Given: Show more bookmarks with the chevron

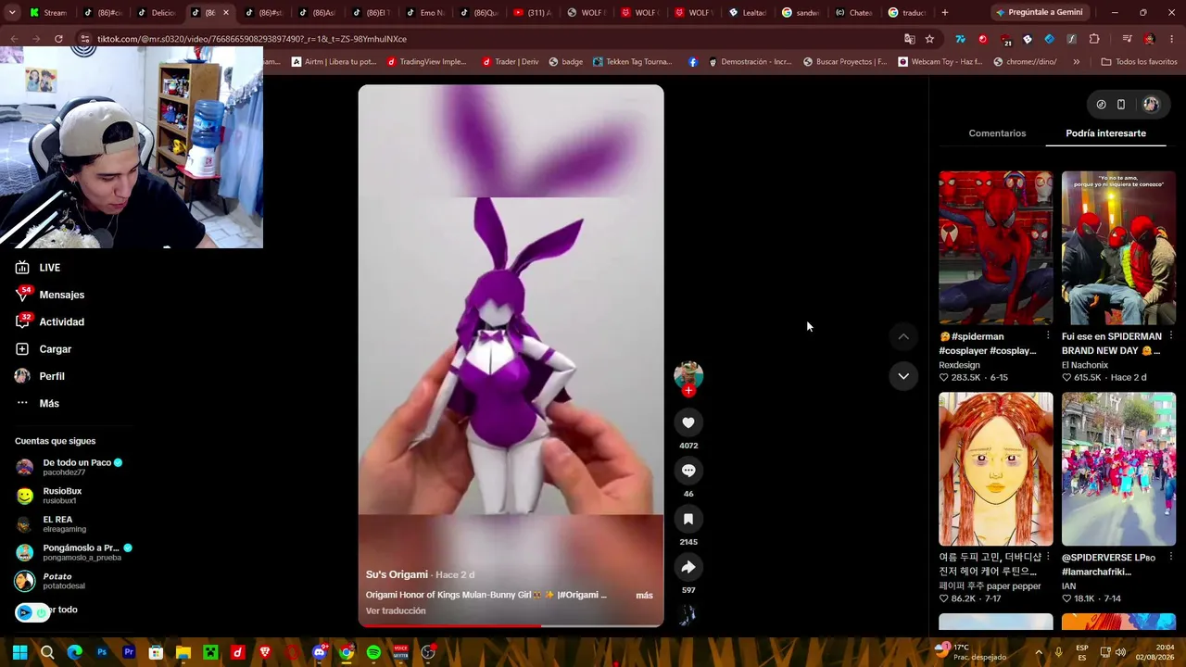Looking at the screenshot, I should [1076, 62].
